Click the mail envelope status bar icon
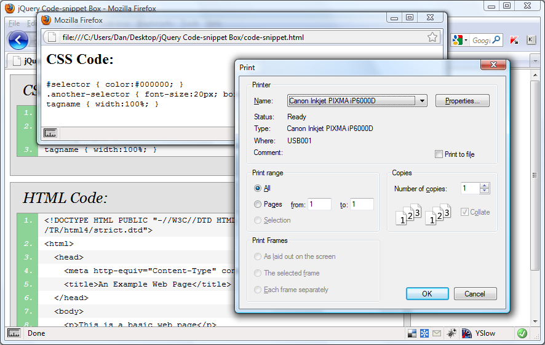Image resolution: width=545 pixels, height=345 pixels. pyautogui.click(x=437, y=333)
